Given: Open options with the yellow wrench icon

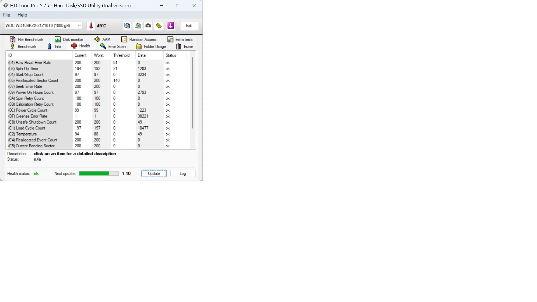Looking at the screenshot, I should pyautogui.click(x=159, y=26).
